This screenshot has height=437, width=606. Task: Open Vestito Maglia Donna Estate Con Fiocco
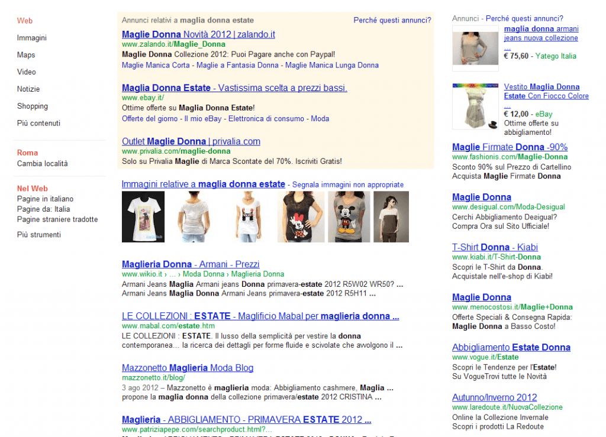coord(546,92)
